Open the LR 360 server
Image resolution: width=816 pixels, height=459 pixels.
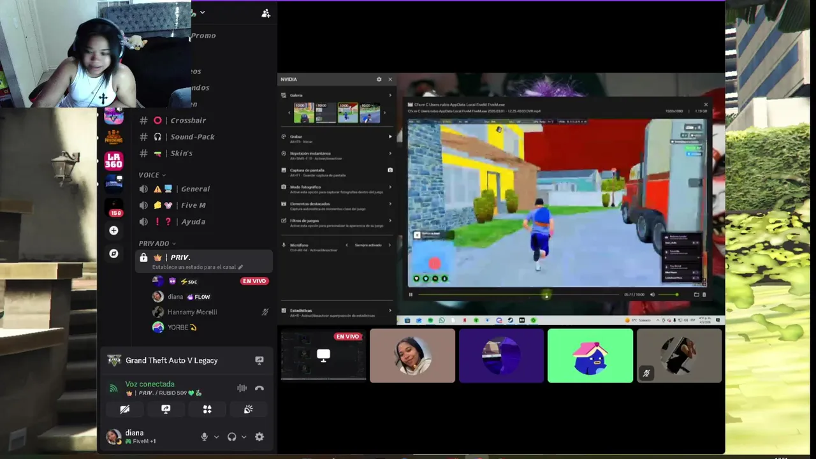113,160
